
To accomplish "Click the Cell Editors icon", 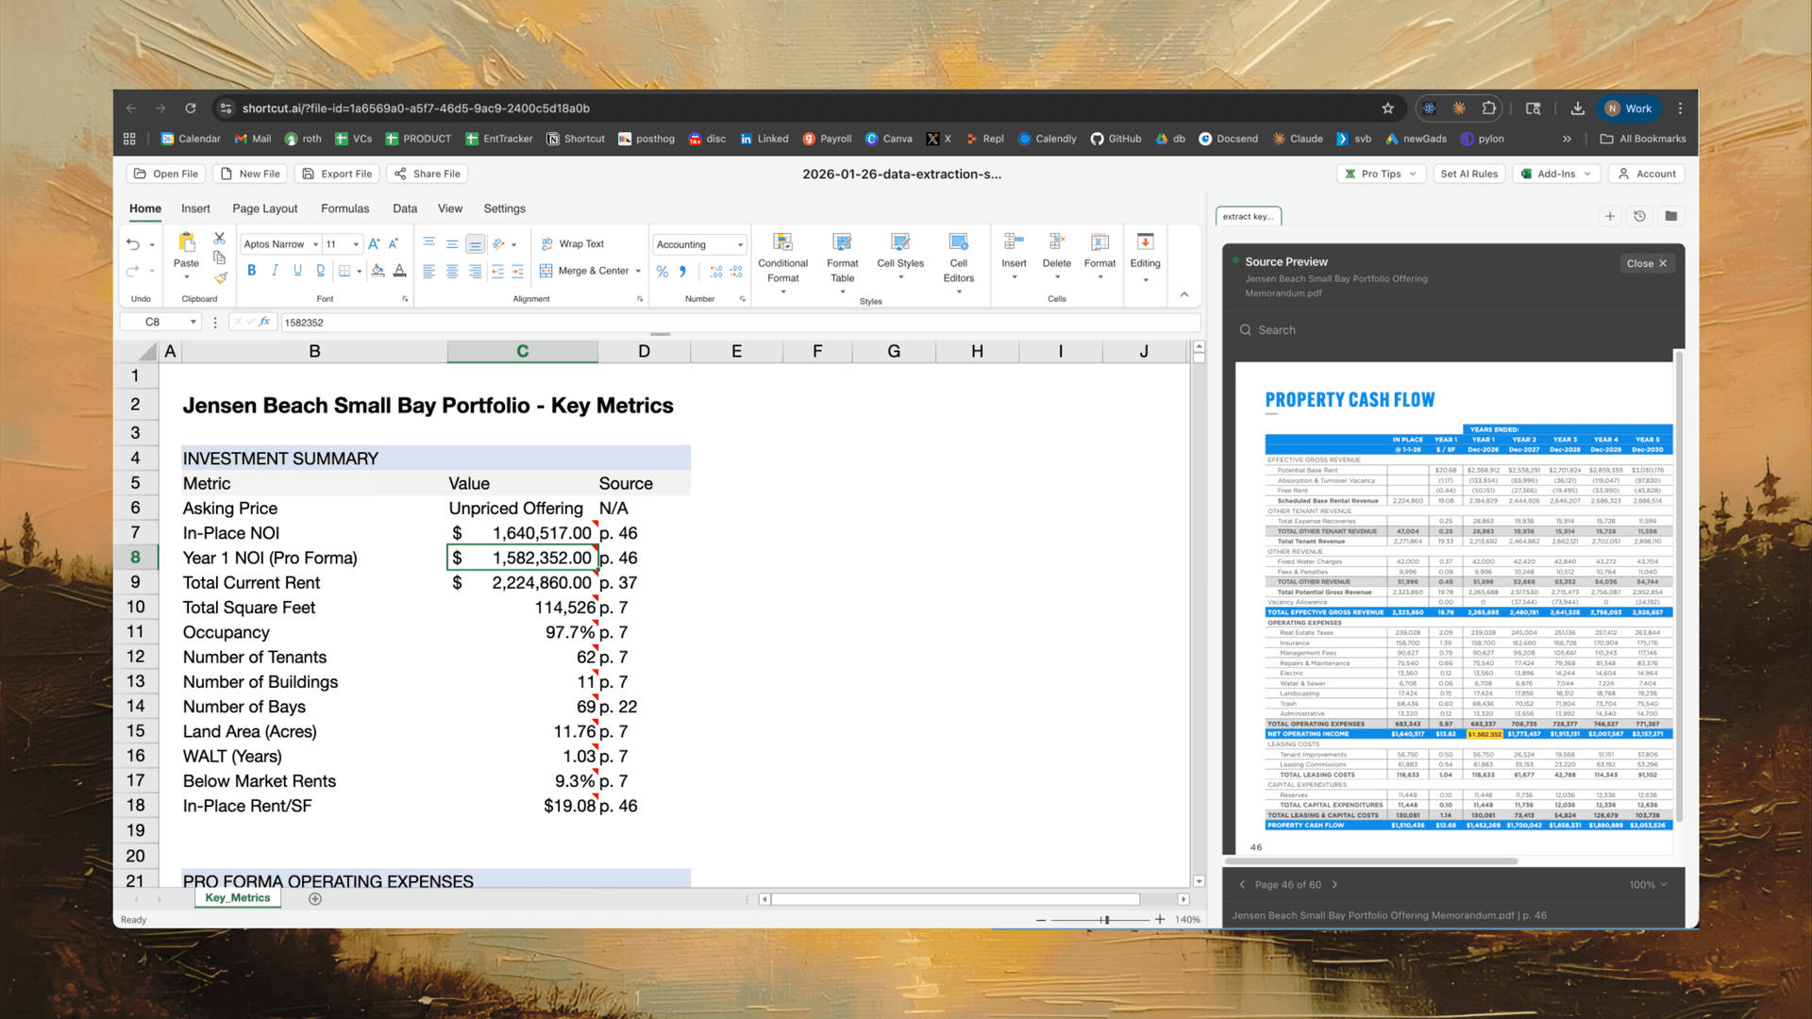I will pos(958,255).
